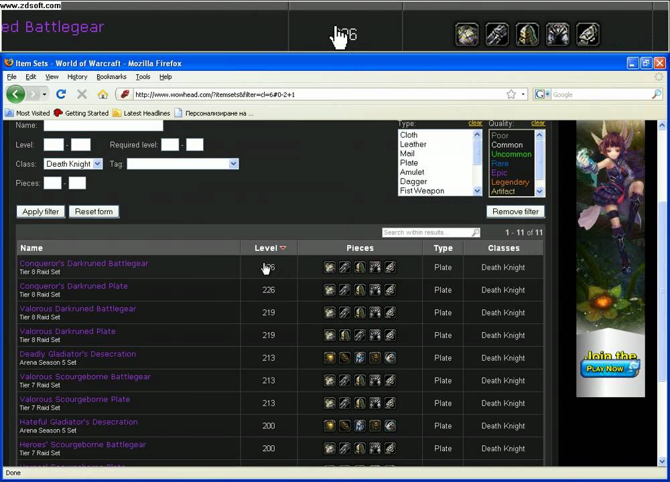Image resolution: width=670 pixels, height=482 pixels.
Task: Click the Google search magnifier icon
Action: coord(657,94)
